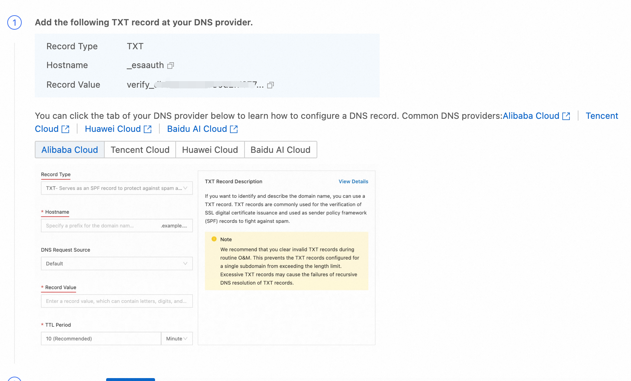Viewport: 631px width, 381px height.
Task: Open the Baidu AI Cloud provider link
Action: [x=197, y=129]
